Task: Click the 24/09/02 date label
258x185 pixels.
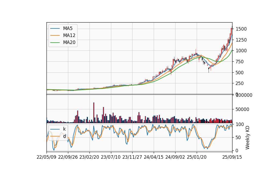Action: tap(175, 157)
